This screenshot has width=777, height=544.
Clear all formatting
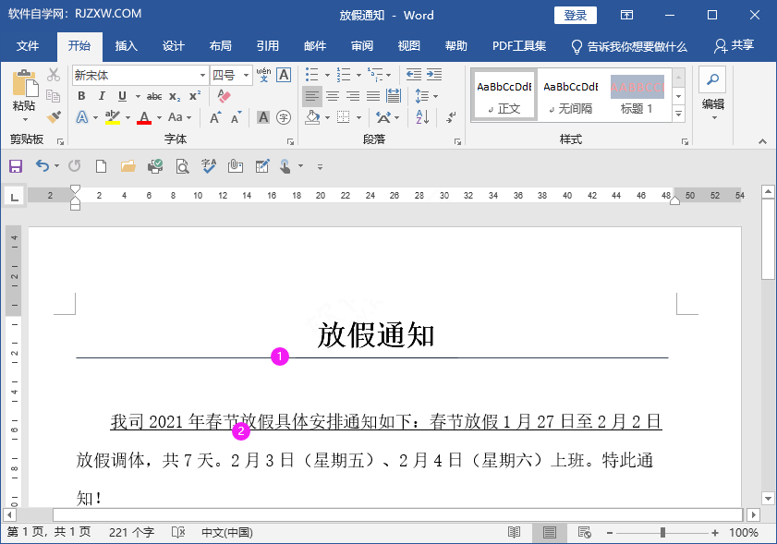pos(224,95)
